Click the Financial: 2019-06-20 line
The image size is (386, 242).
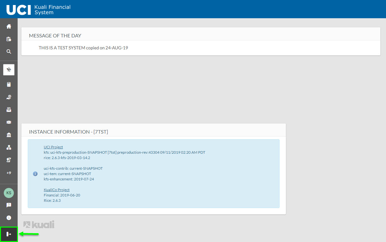(x=62, y=195)
